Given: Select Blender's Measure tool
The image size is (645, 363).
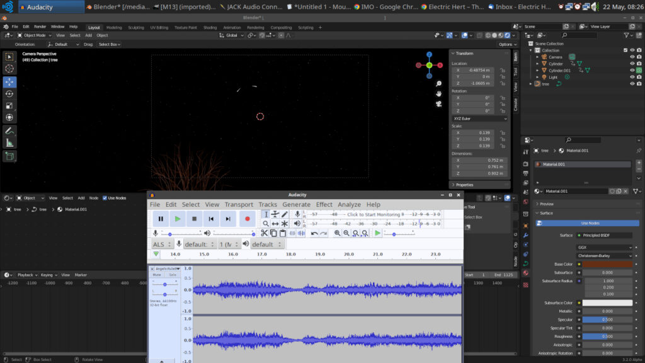Looking at the screenshot, I should [9, 143].
